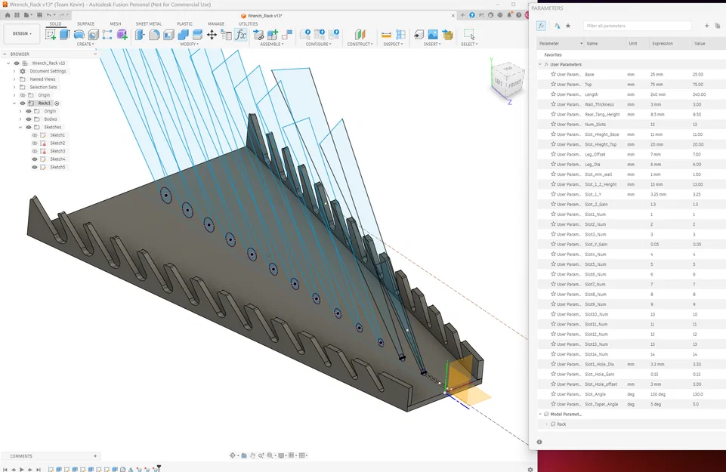
Task: Click the Length parameter expression 240 mm
Action: 658,94
